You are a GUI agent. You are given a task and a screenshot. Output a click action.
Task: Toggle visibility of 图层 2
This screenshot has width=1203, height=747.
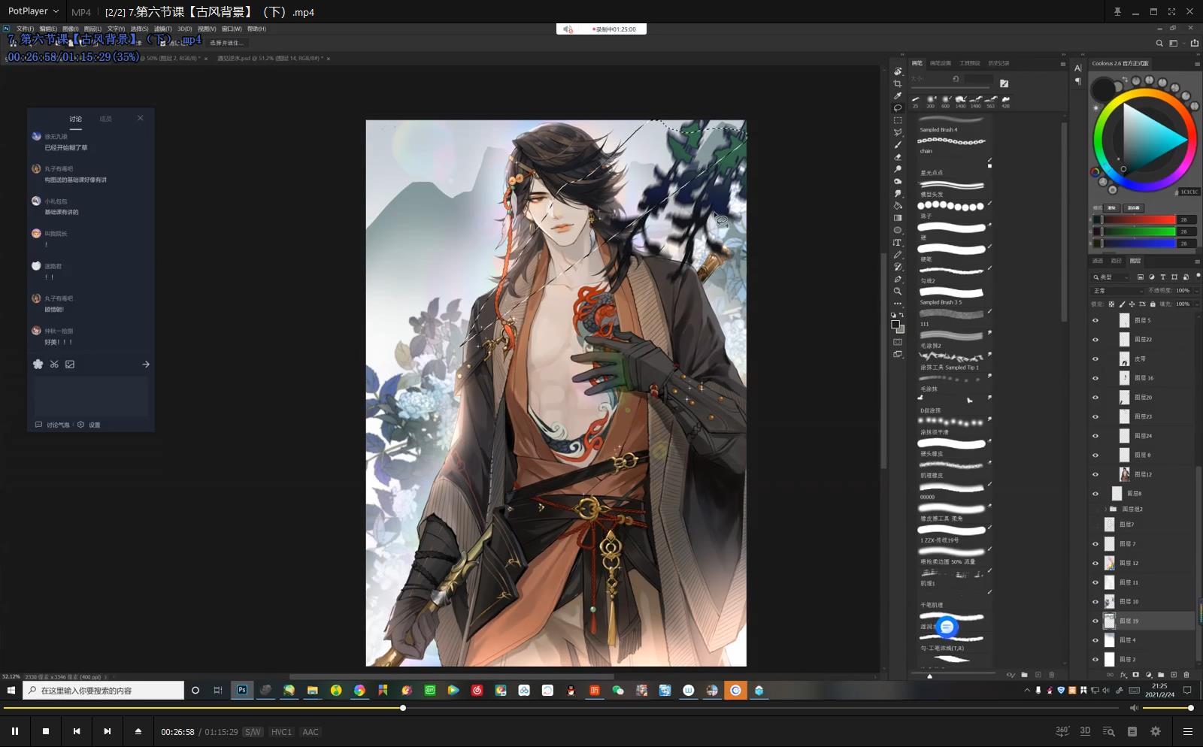1095,659
